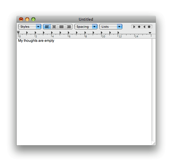Image resolution: width=175 pixels, height=164 pixels.
Task: Open the Styles dropdown
Action: pyautogui.click(x=30, y=27)
